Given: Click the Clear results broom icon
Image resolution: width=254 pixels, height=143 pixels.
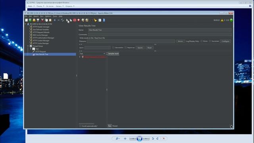Looking at the screenshot, I should [83, 20].
